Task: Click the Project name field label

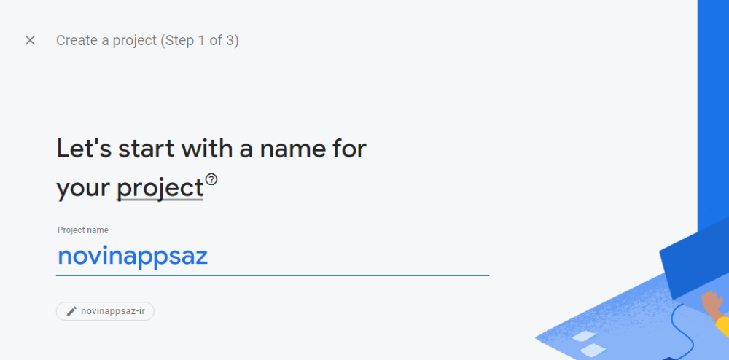Action: (83, 230)
